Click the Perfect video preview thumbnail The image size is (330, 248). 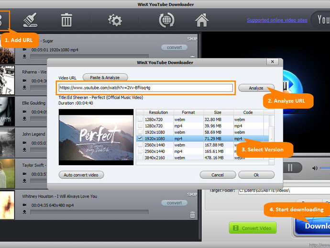(x=96, y=137)
